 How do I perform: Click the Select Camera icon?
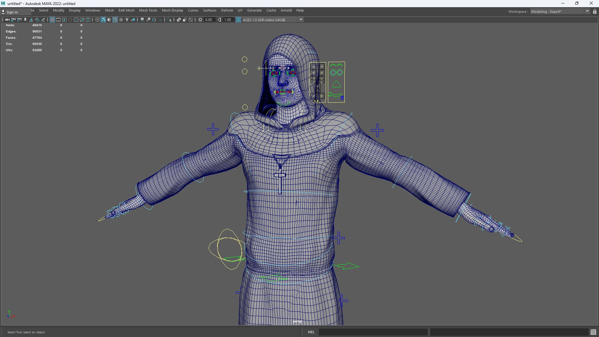[x=7, y=20]
